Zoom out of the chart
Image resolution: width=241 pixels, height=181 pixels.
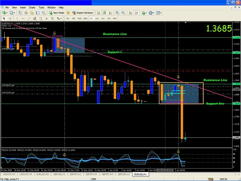[x=123, y=13]
